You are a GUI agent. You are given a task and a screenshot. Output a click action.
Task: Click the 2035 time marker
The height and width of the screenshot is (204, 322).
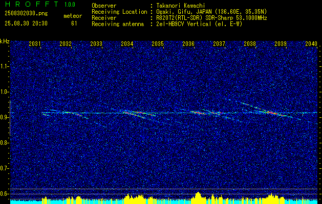[x=158, y=43]
